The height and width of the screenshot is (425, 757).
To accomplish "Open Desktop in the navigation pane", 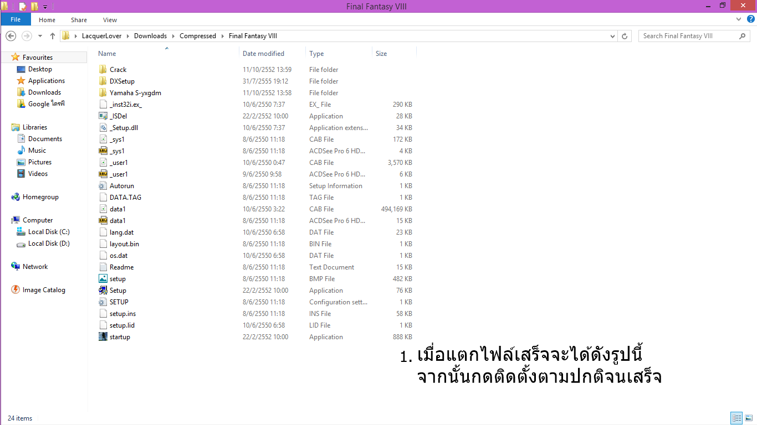I will [40, 69].
